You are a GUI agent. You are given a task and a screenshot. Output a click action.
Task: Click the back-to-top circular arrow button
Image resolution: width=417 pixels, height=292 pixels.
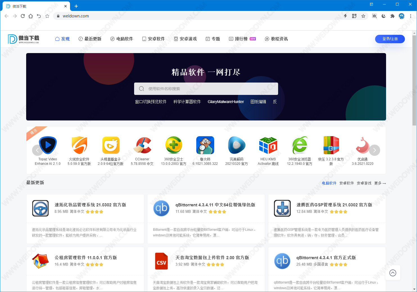[x=393, y=273]
